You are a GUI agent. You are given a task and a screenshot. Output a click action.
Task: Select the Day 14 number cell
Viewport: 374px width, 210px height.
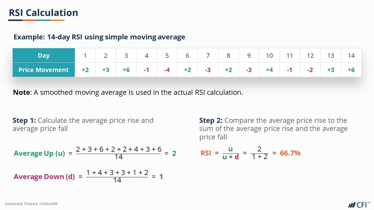[x=351, y=55]
